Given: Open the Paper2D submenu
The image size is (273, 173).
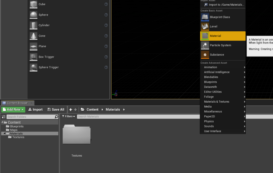Looking at the screenshot, I should (223, 116).
